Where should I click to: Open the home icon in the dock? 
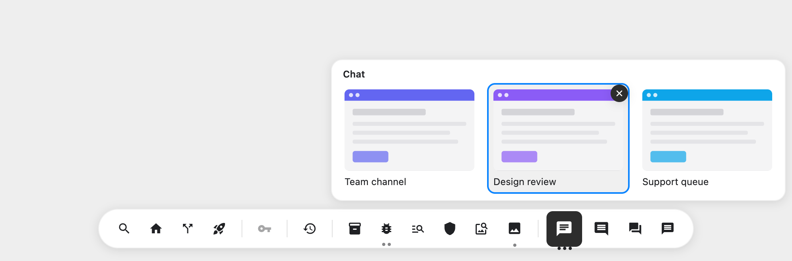point(156,229)
